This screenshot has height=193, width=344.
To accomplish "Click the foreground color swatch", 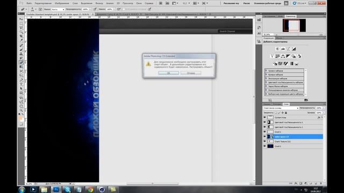I will (x=20, y=118).
